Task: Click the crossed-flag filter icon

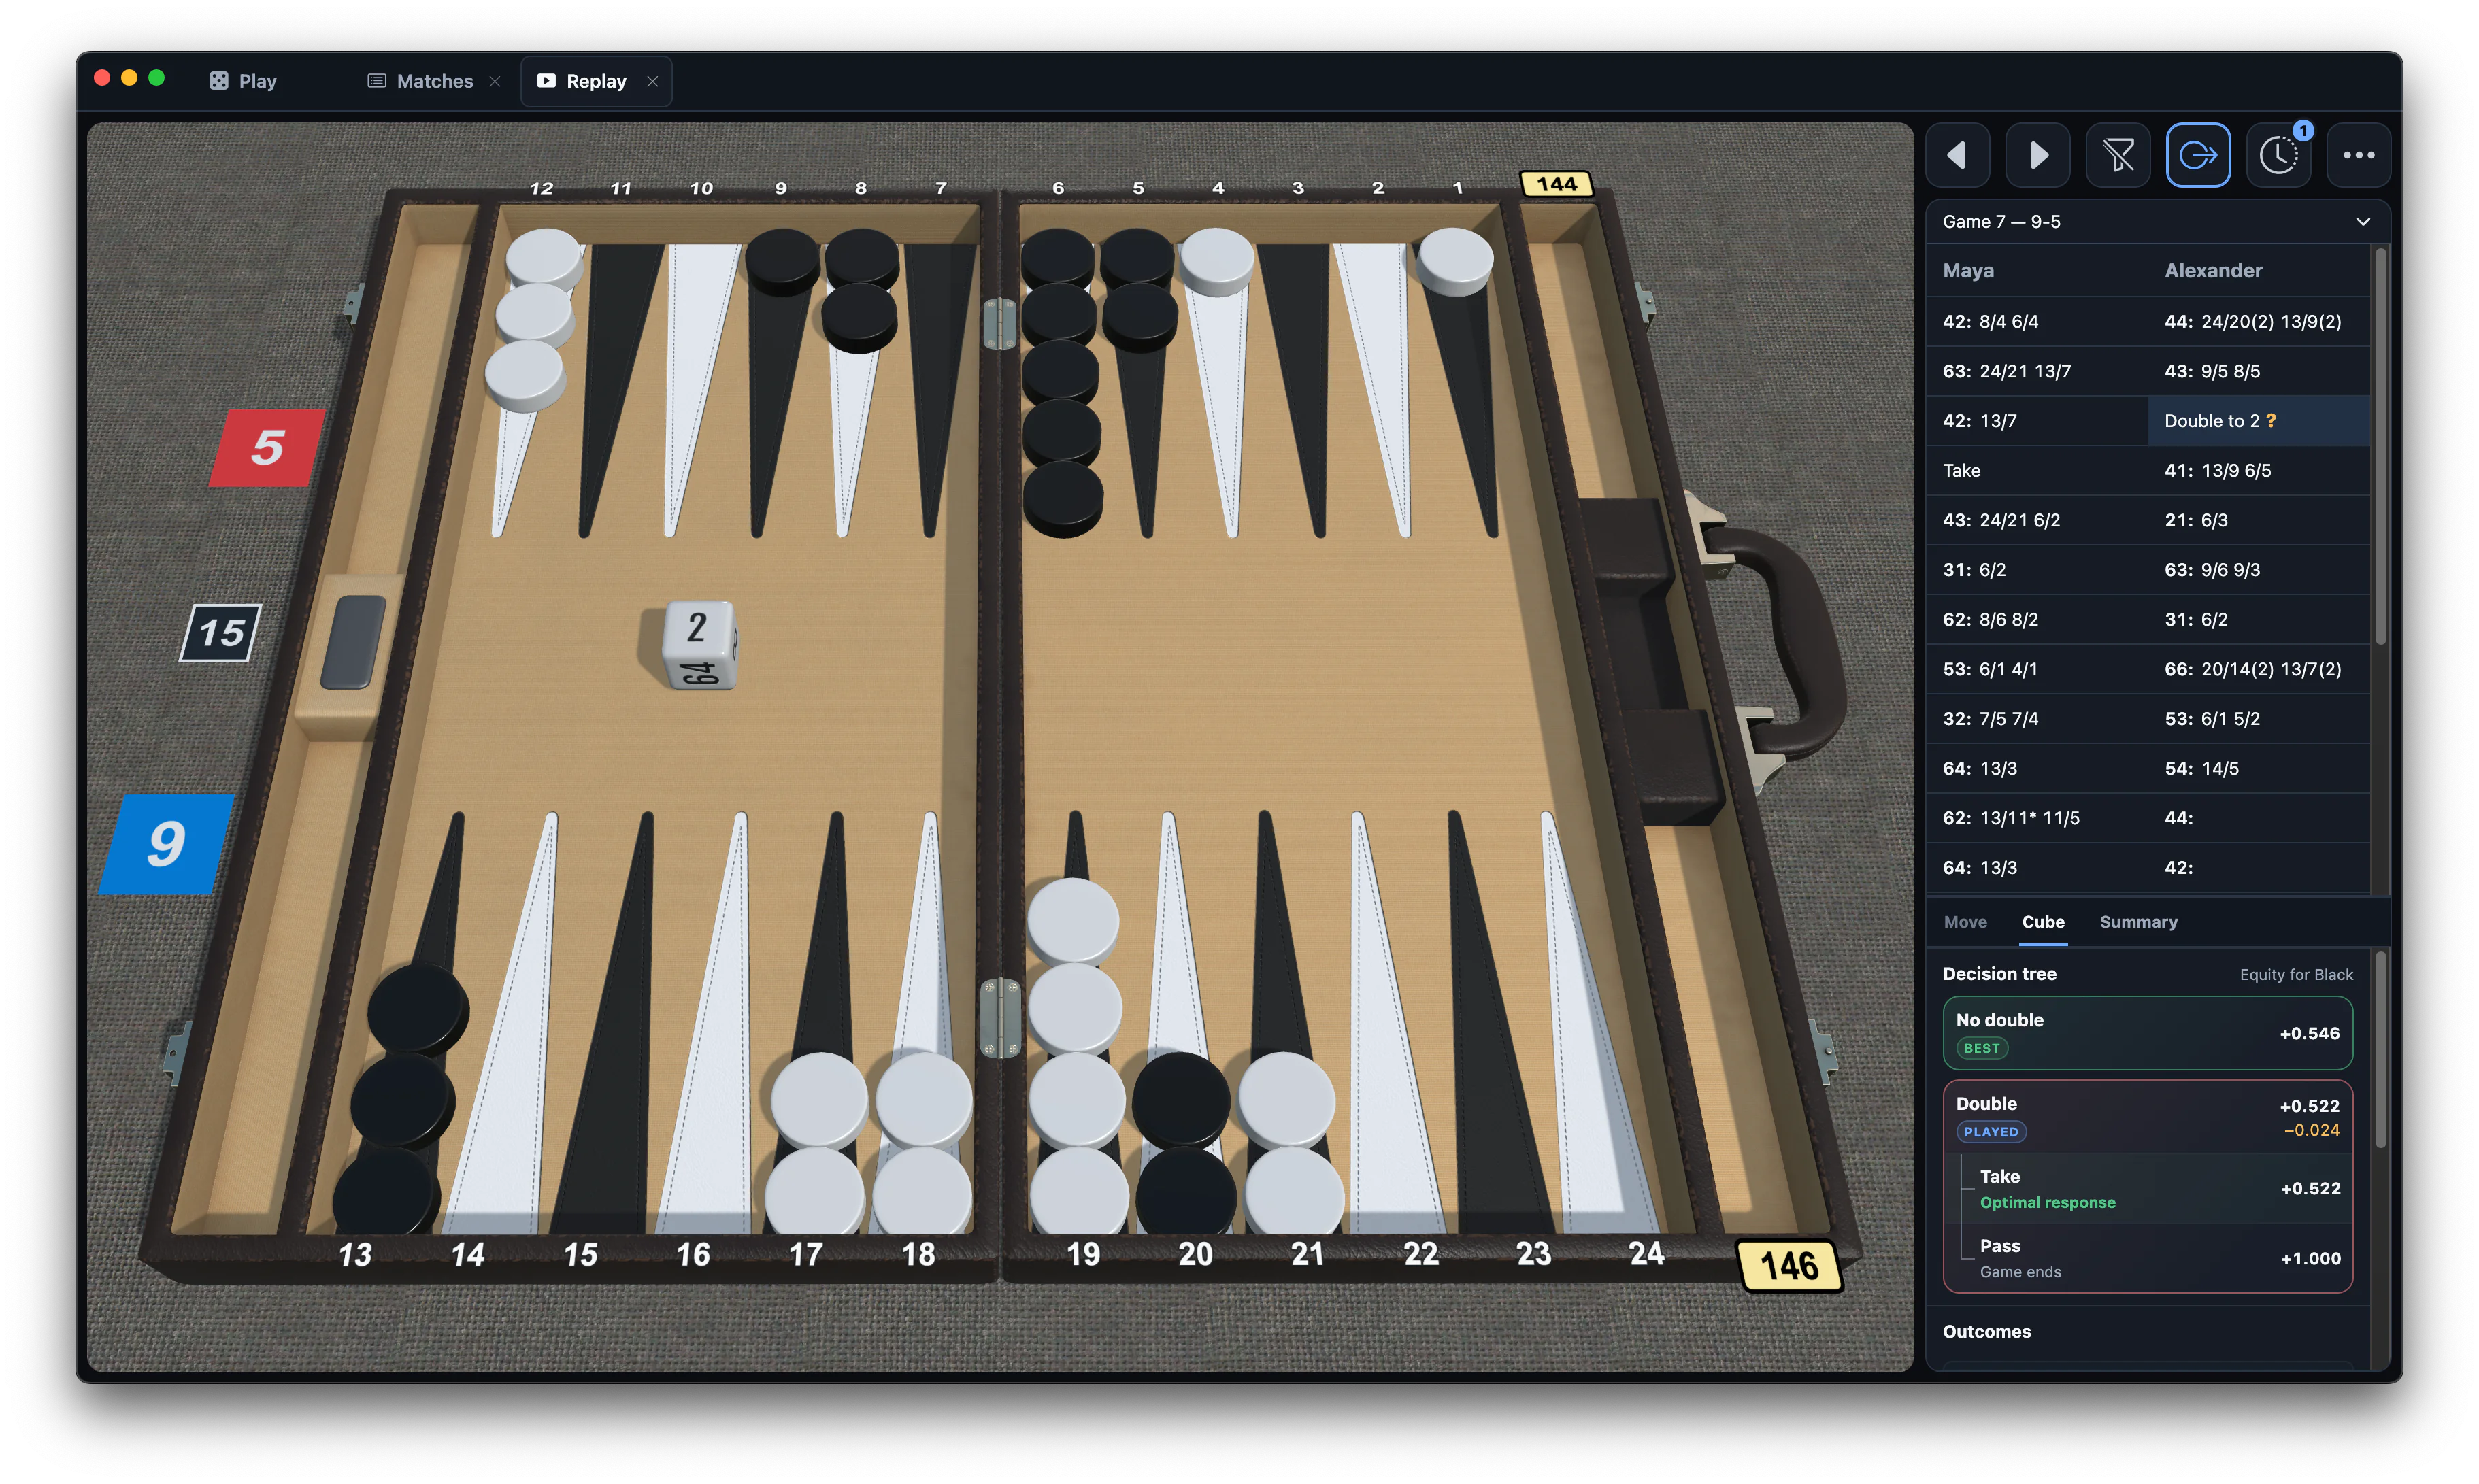Action: click(x=2117, y=155)
